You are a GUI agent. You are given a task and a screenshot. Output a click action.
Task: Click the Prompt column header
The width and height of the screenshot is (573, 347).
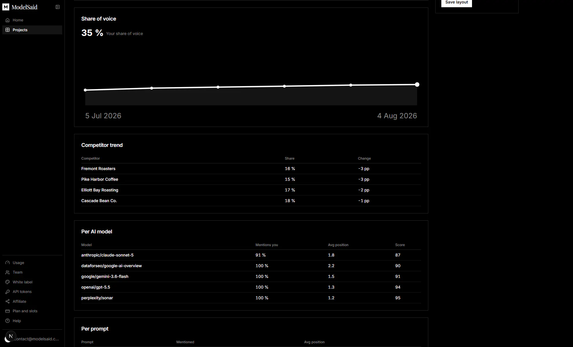tap(87, 342)
